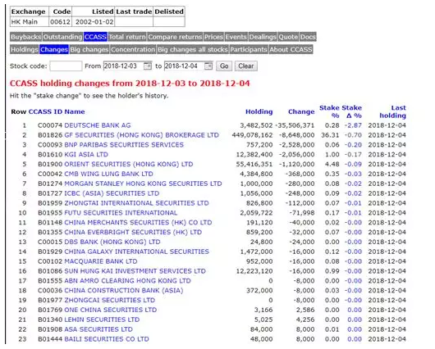Viewport: 435px width, 349px height.
Task: Clear the search form
Action: click(x=246, y=66)
